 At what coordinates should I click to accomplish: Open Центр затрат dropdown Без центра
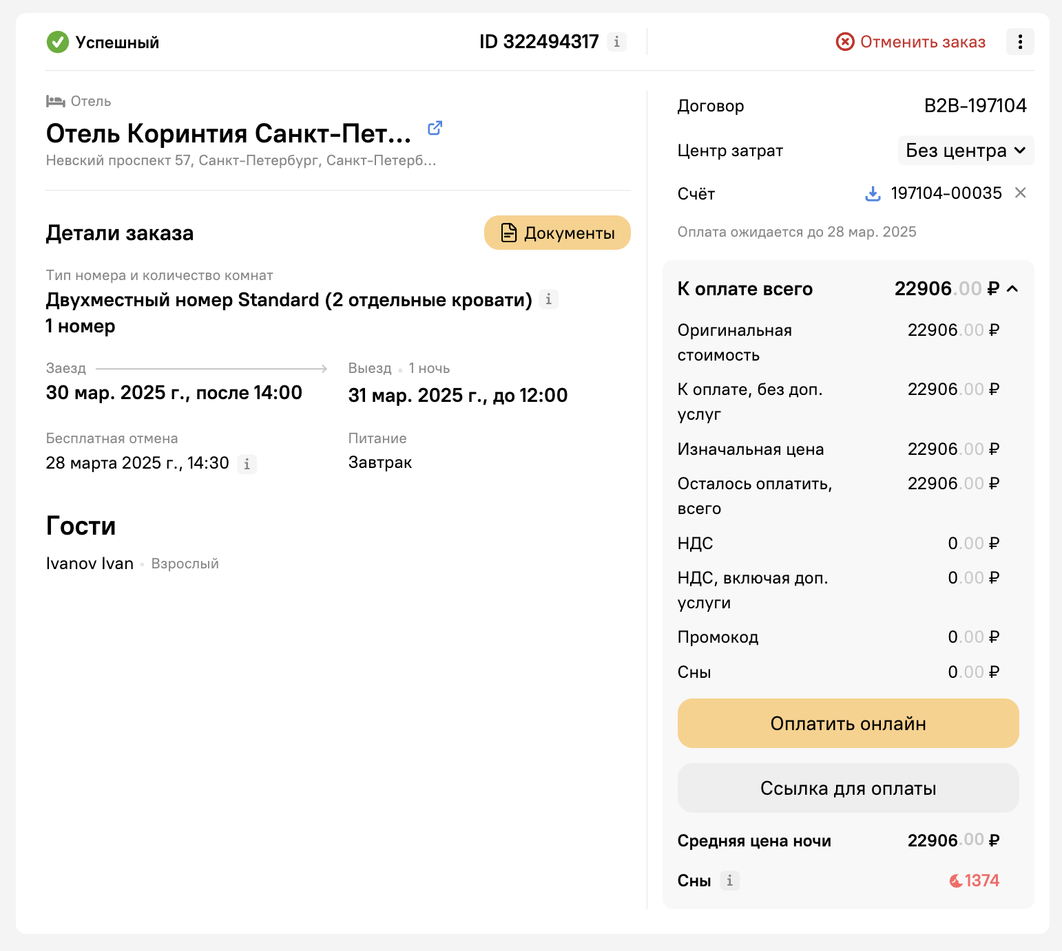point(966,151)
